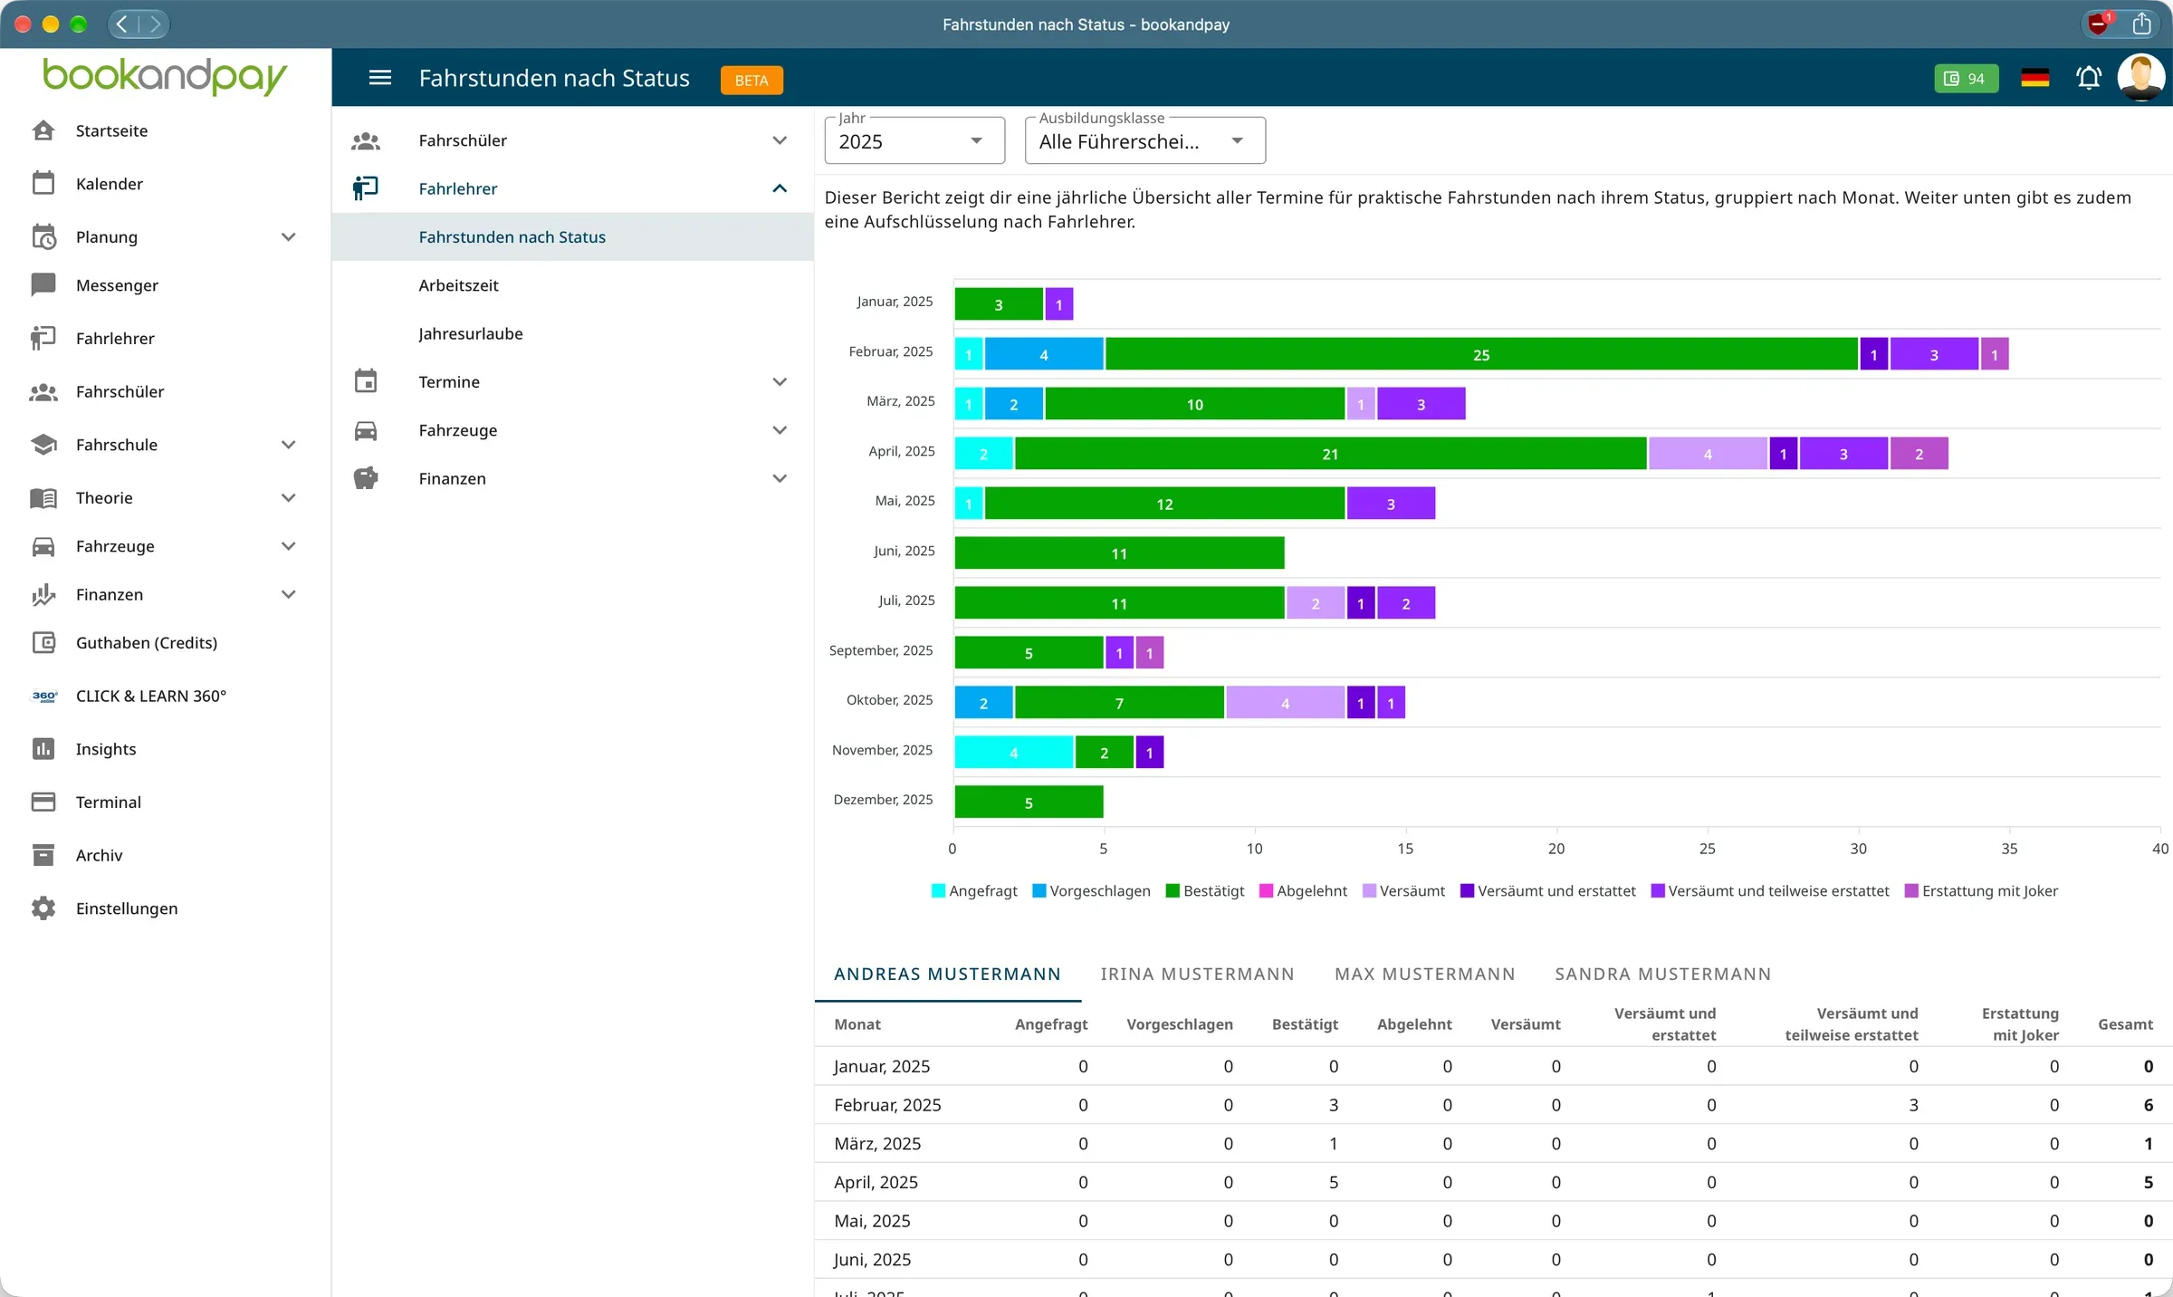Collapse the Fahrlehrer submenu section
The height and width of the screenshot is (1297, 2173).
click(x=780, y=188)
